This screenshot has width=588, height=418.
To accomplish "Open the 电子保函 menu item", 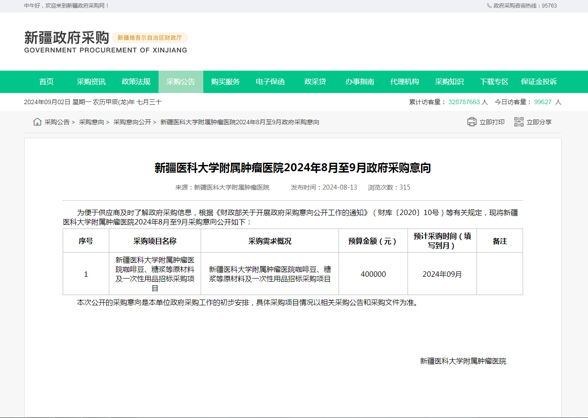I will pos(270,82).
